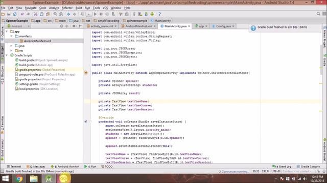Click the Synchronize toolbar icon
Image resolution: width=327 pixels, height=183 pixels.
pyautogui.click(x=15, y=14)
